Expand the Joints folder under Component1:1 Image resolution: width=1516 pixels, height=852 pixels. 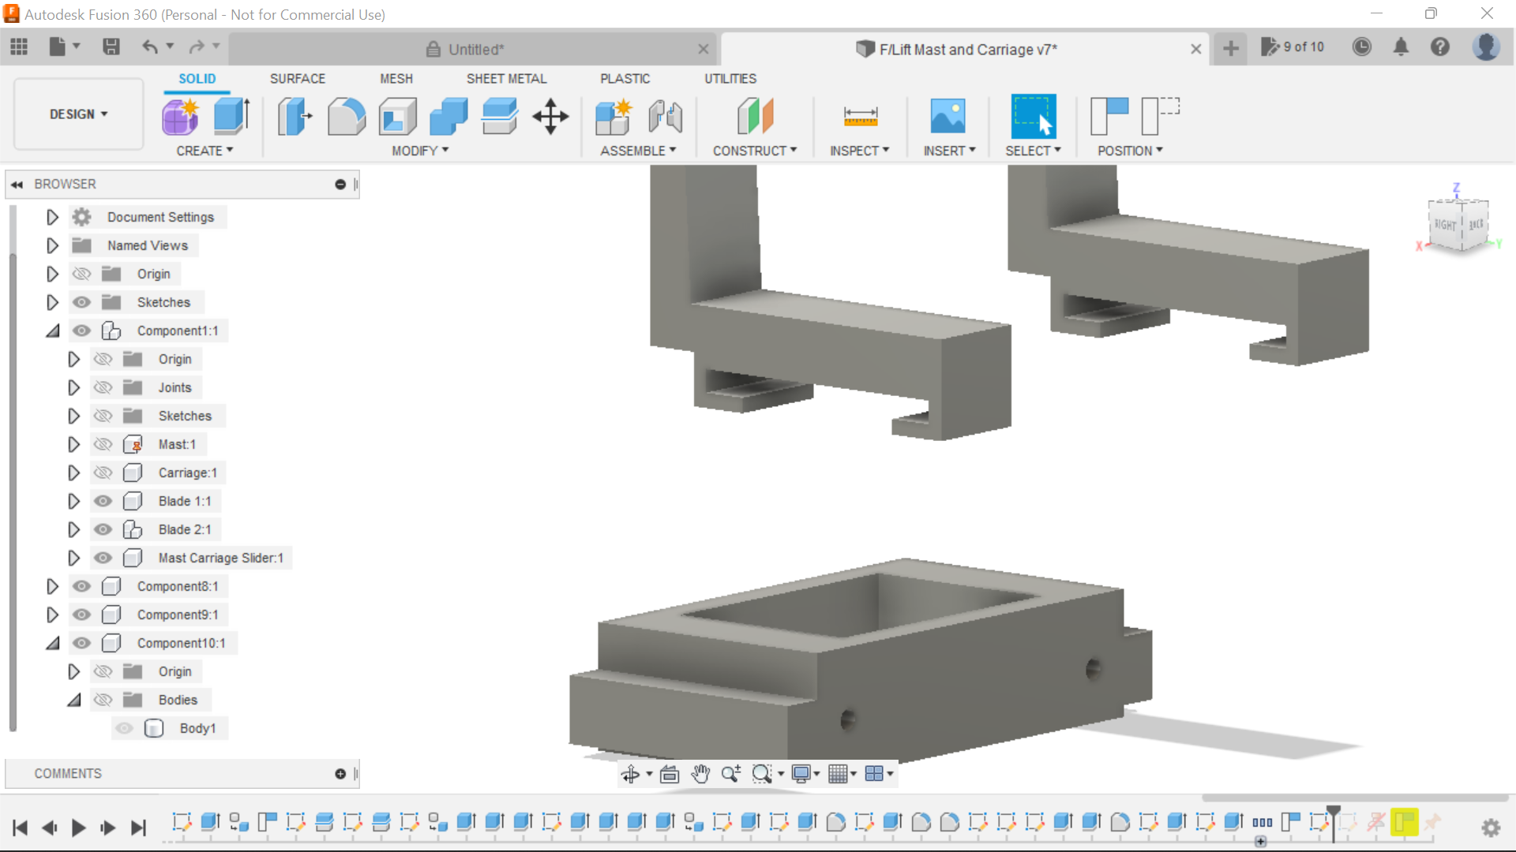tap(74, 387)
